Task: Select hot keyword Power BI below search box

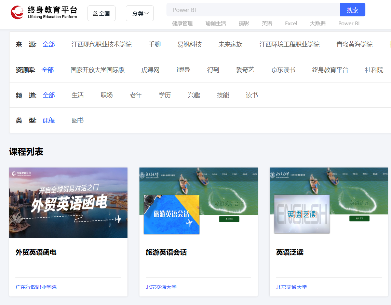Action: tap(349, 24)
